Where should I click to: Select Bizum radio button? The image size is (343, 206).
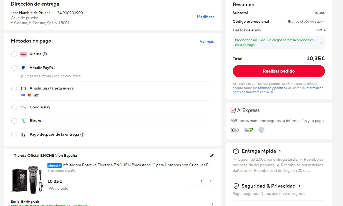14,121
